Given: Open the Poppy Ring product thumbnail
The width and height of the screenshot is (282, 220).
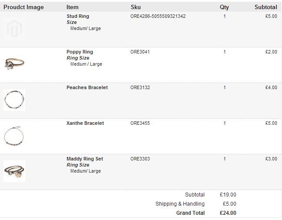Looking at the screenshot, I should pos(14,64).
